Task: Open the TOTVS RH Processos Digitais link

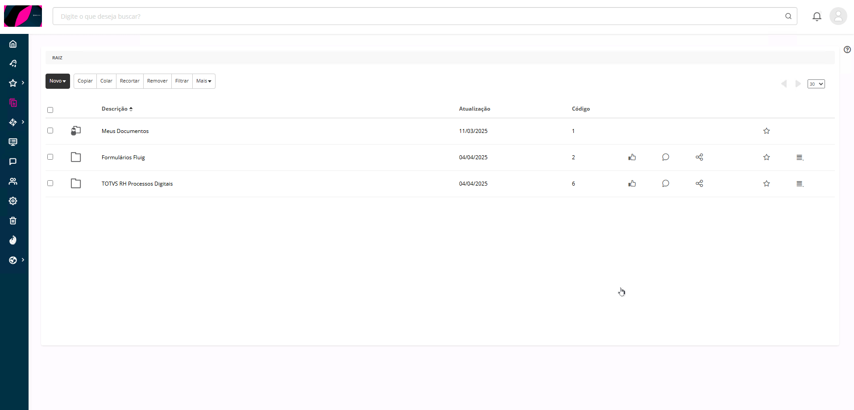Action: pos(137,184)
